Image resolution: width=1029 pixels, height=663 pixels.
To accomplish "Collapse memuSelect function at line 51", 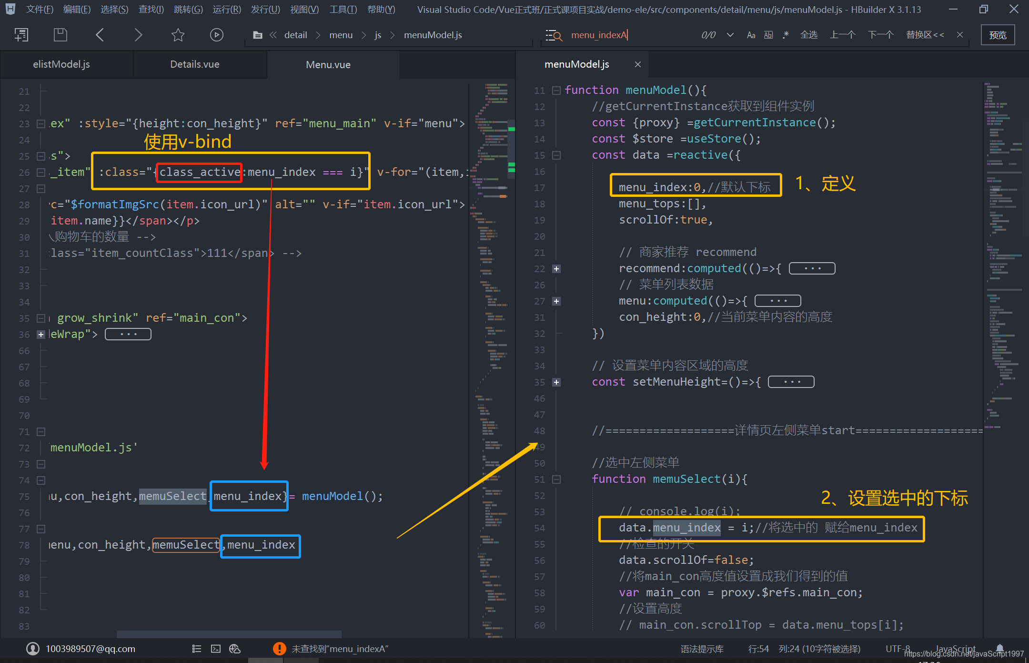I will pos(556,479).
